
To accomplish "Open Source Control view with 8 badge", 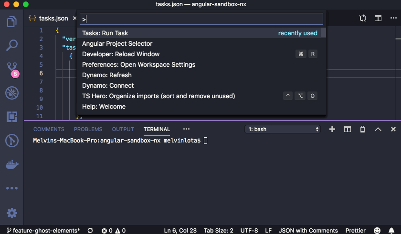I will click(x=12, y=70).
